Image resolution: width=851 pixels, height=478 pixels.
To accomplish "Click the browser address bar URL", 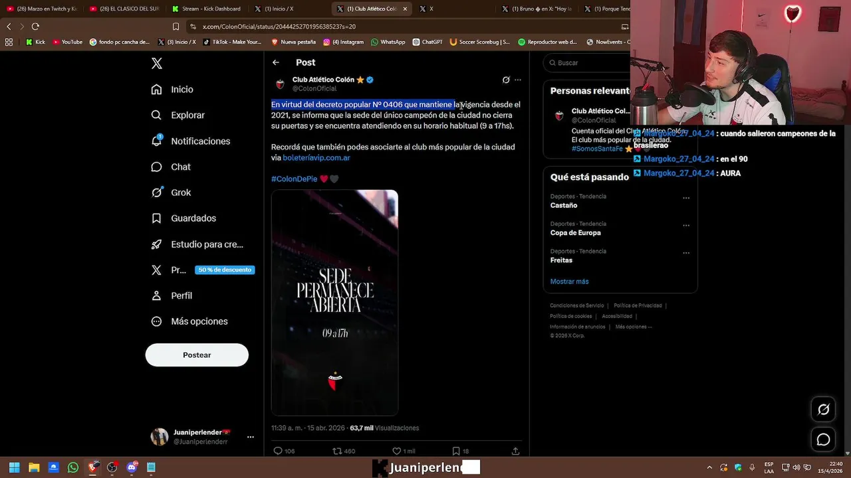I will tap(279, 27).
